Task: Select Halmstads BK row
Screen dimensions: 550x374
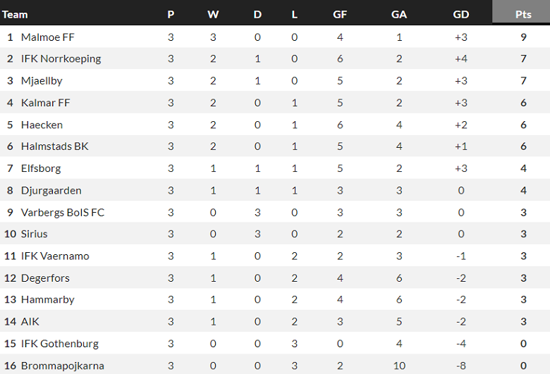Action: [54, 147]
